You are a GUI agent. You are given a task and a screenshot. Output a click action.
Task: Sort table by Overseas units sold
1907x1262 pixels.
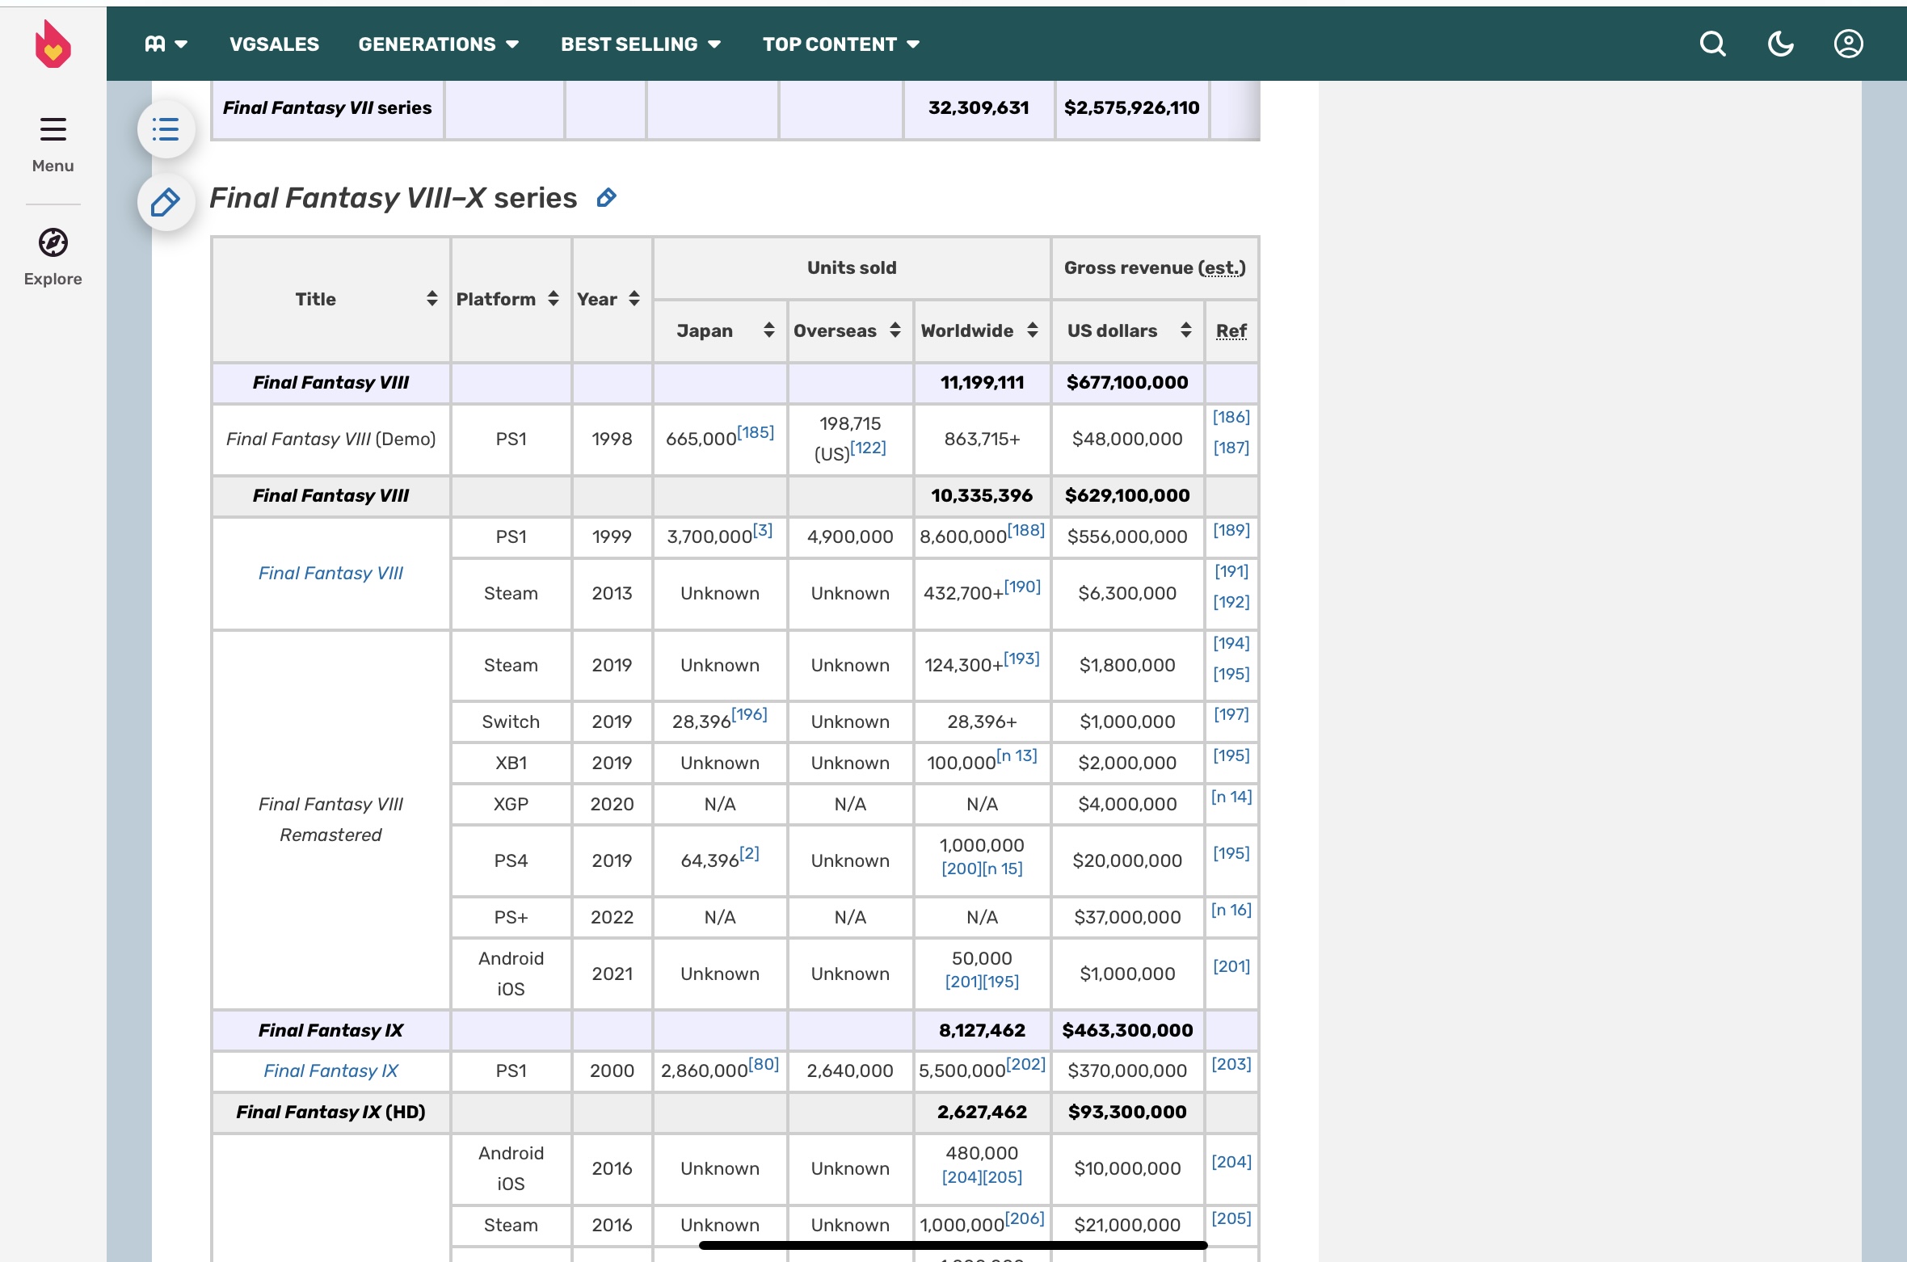[895, 330]
